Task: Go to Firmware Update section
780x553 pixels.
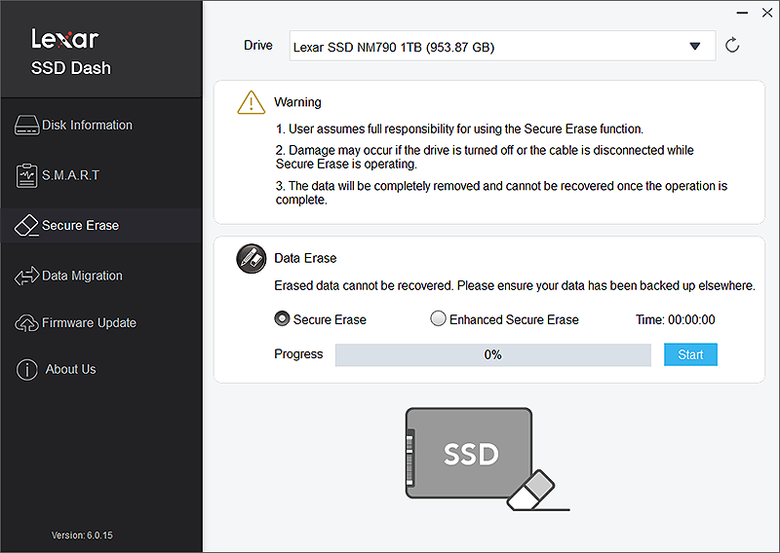Action: pyautogui.click(x=89, y=323)
